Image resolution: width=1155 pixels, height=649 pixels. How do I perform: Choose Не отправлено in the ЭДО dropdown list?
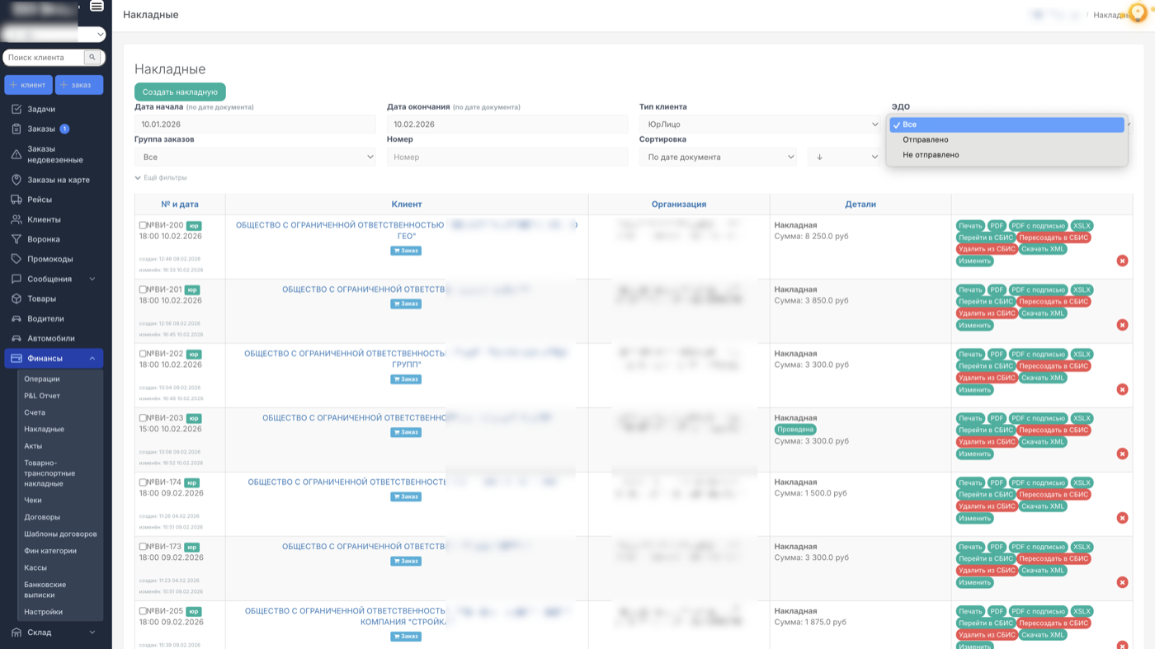931,155
